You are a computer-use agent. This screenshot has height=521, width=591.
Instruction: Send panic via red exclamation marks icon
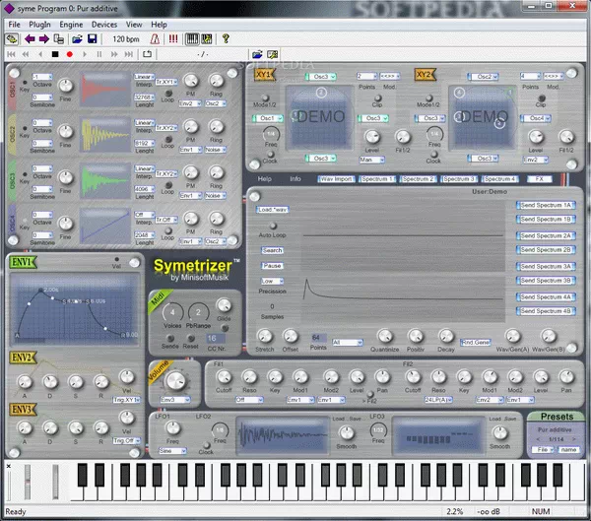(173, 38)
